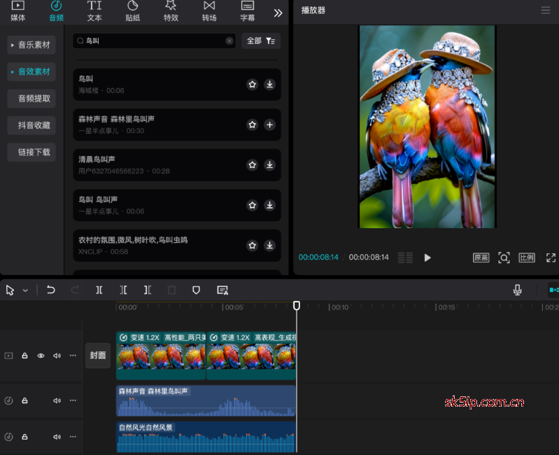
Task: Click the undo arrow in timeline toolbar
Action: point(51,290)
